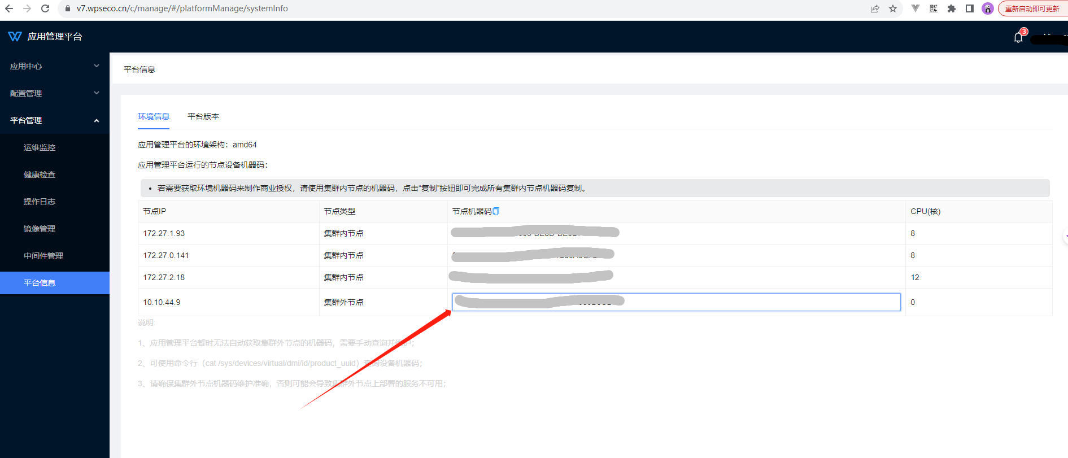Image resolution: width=1068 pixels, height=458 pixels.
Task: Click the QR code extension icon
Action: tap(934, 8)
